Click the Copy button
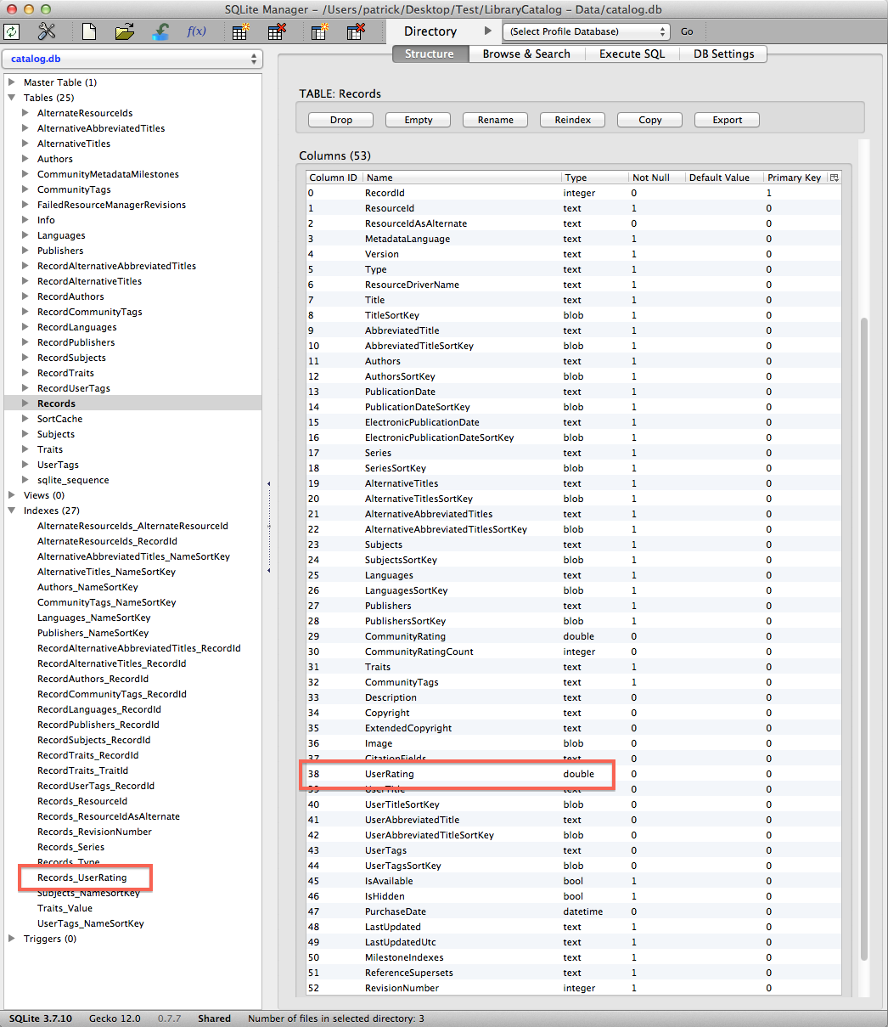 [x=650, y=120]
